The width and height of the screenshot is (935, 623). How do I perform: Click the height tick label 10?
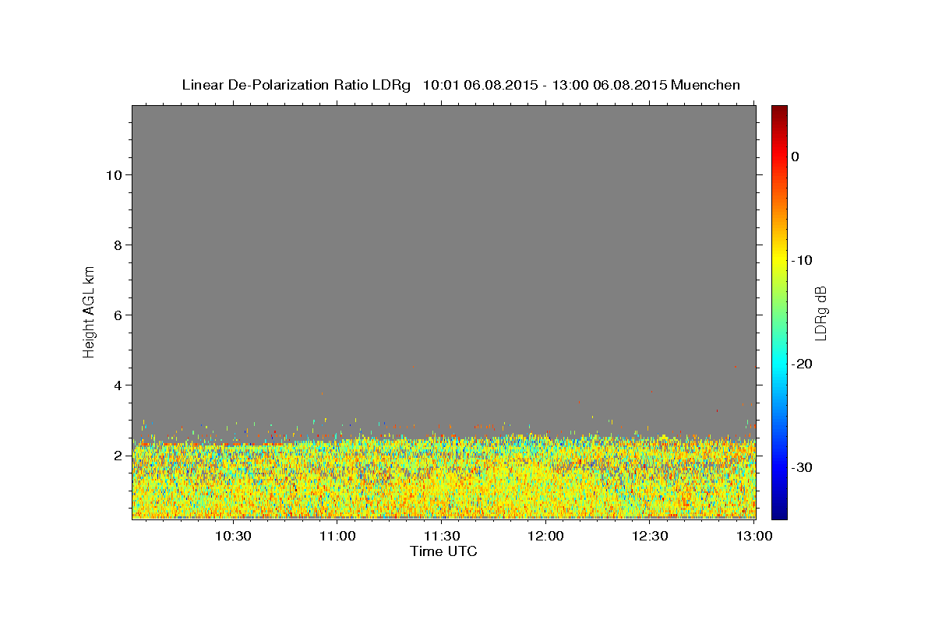coord(114,175)
